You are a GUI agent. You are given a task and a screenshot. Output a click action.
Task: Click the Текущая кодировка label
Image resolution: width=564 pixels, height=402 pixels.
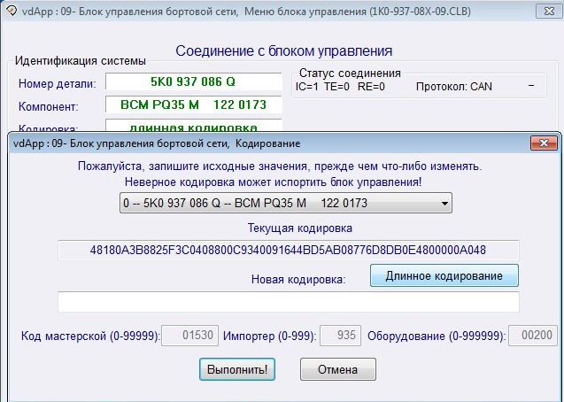tap(300, 228)
